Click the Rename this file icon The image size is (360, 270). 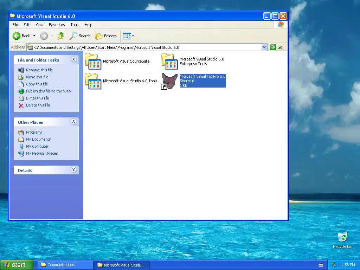[21, 70]
